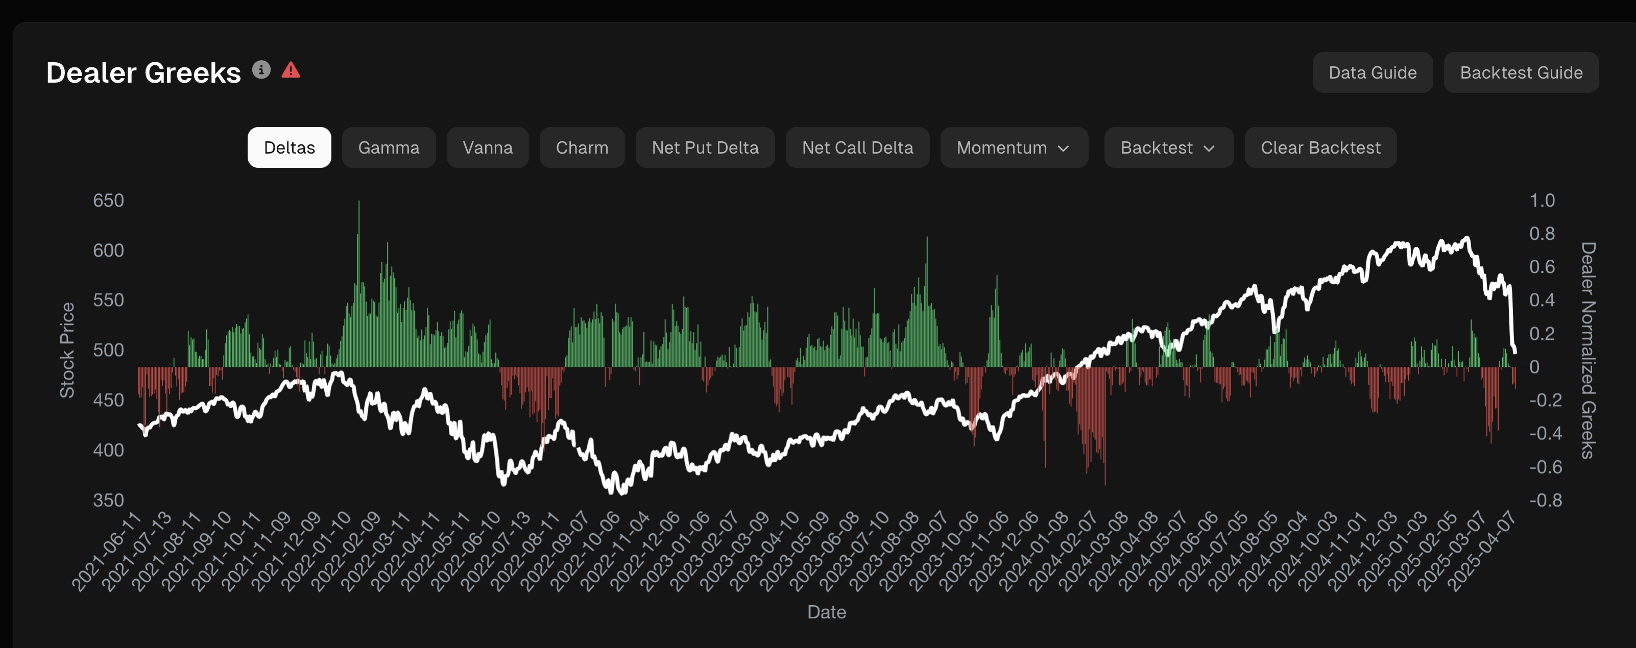This screenshot has width=1636, height=648.
Task: Select Net Call Delta view
Action: point(857,148)
